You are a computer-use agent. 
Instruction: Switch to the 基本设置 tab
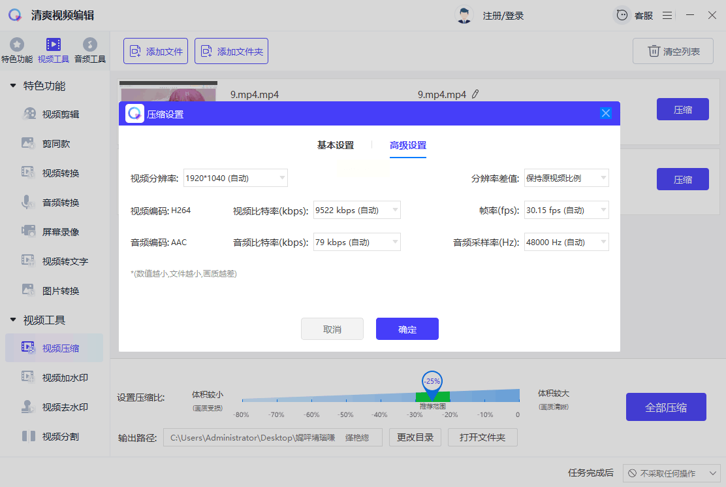(335, 145)
